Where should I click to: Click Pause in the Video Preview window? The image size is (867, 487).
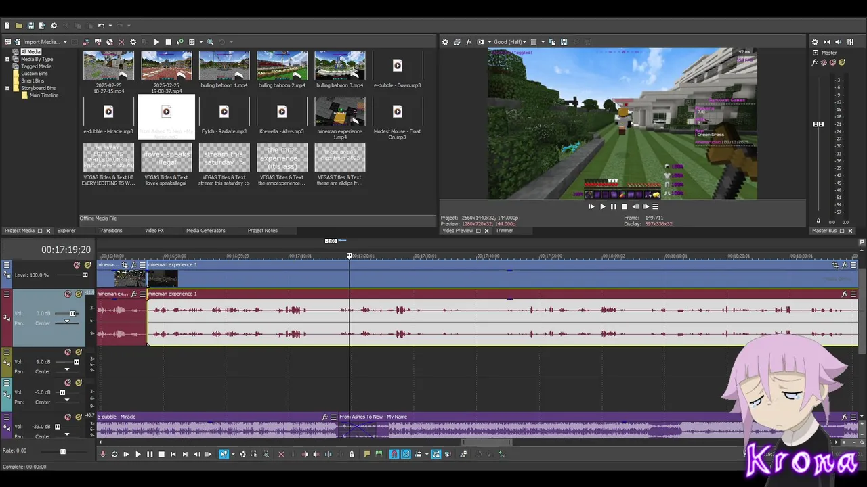click(x=614, y=207)
